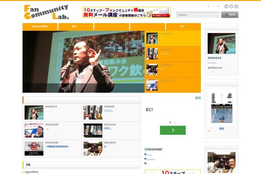Open article thumbnail dated 2015/9/20
Viewport: 261px width, 174px height.
93,148
